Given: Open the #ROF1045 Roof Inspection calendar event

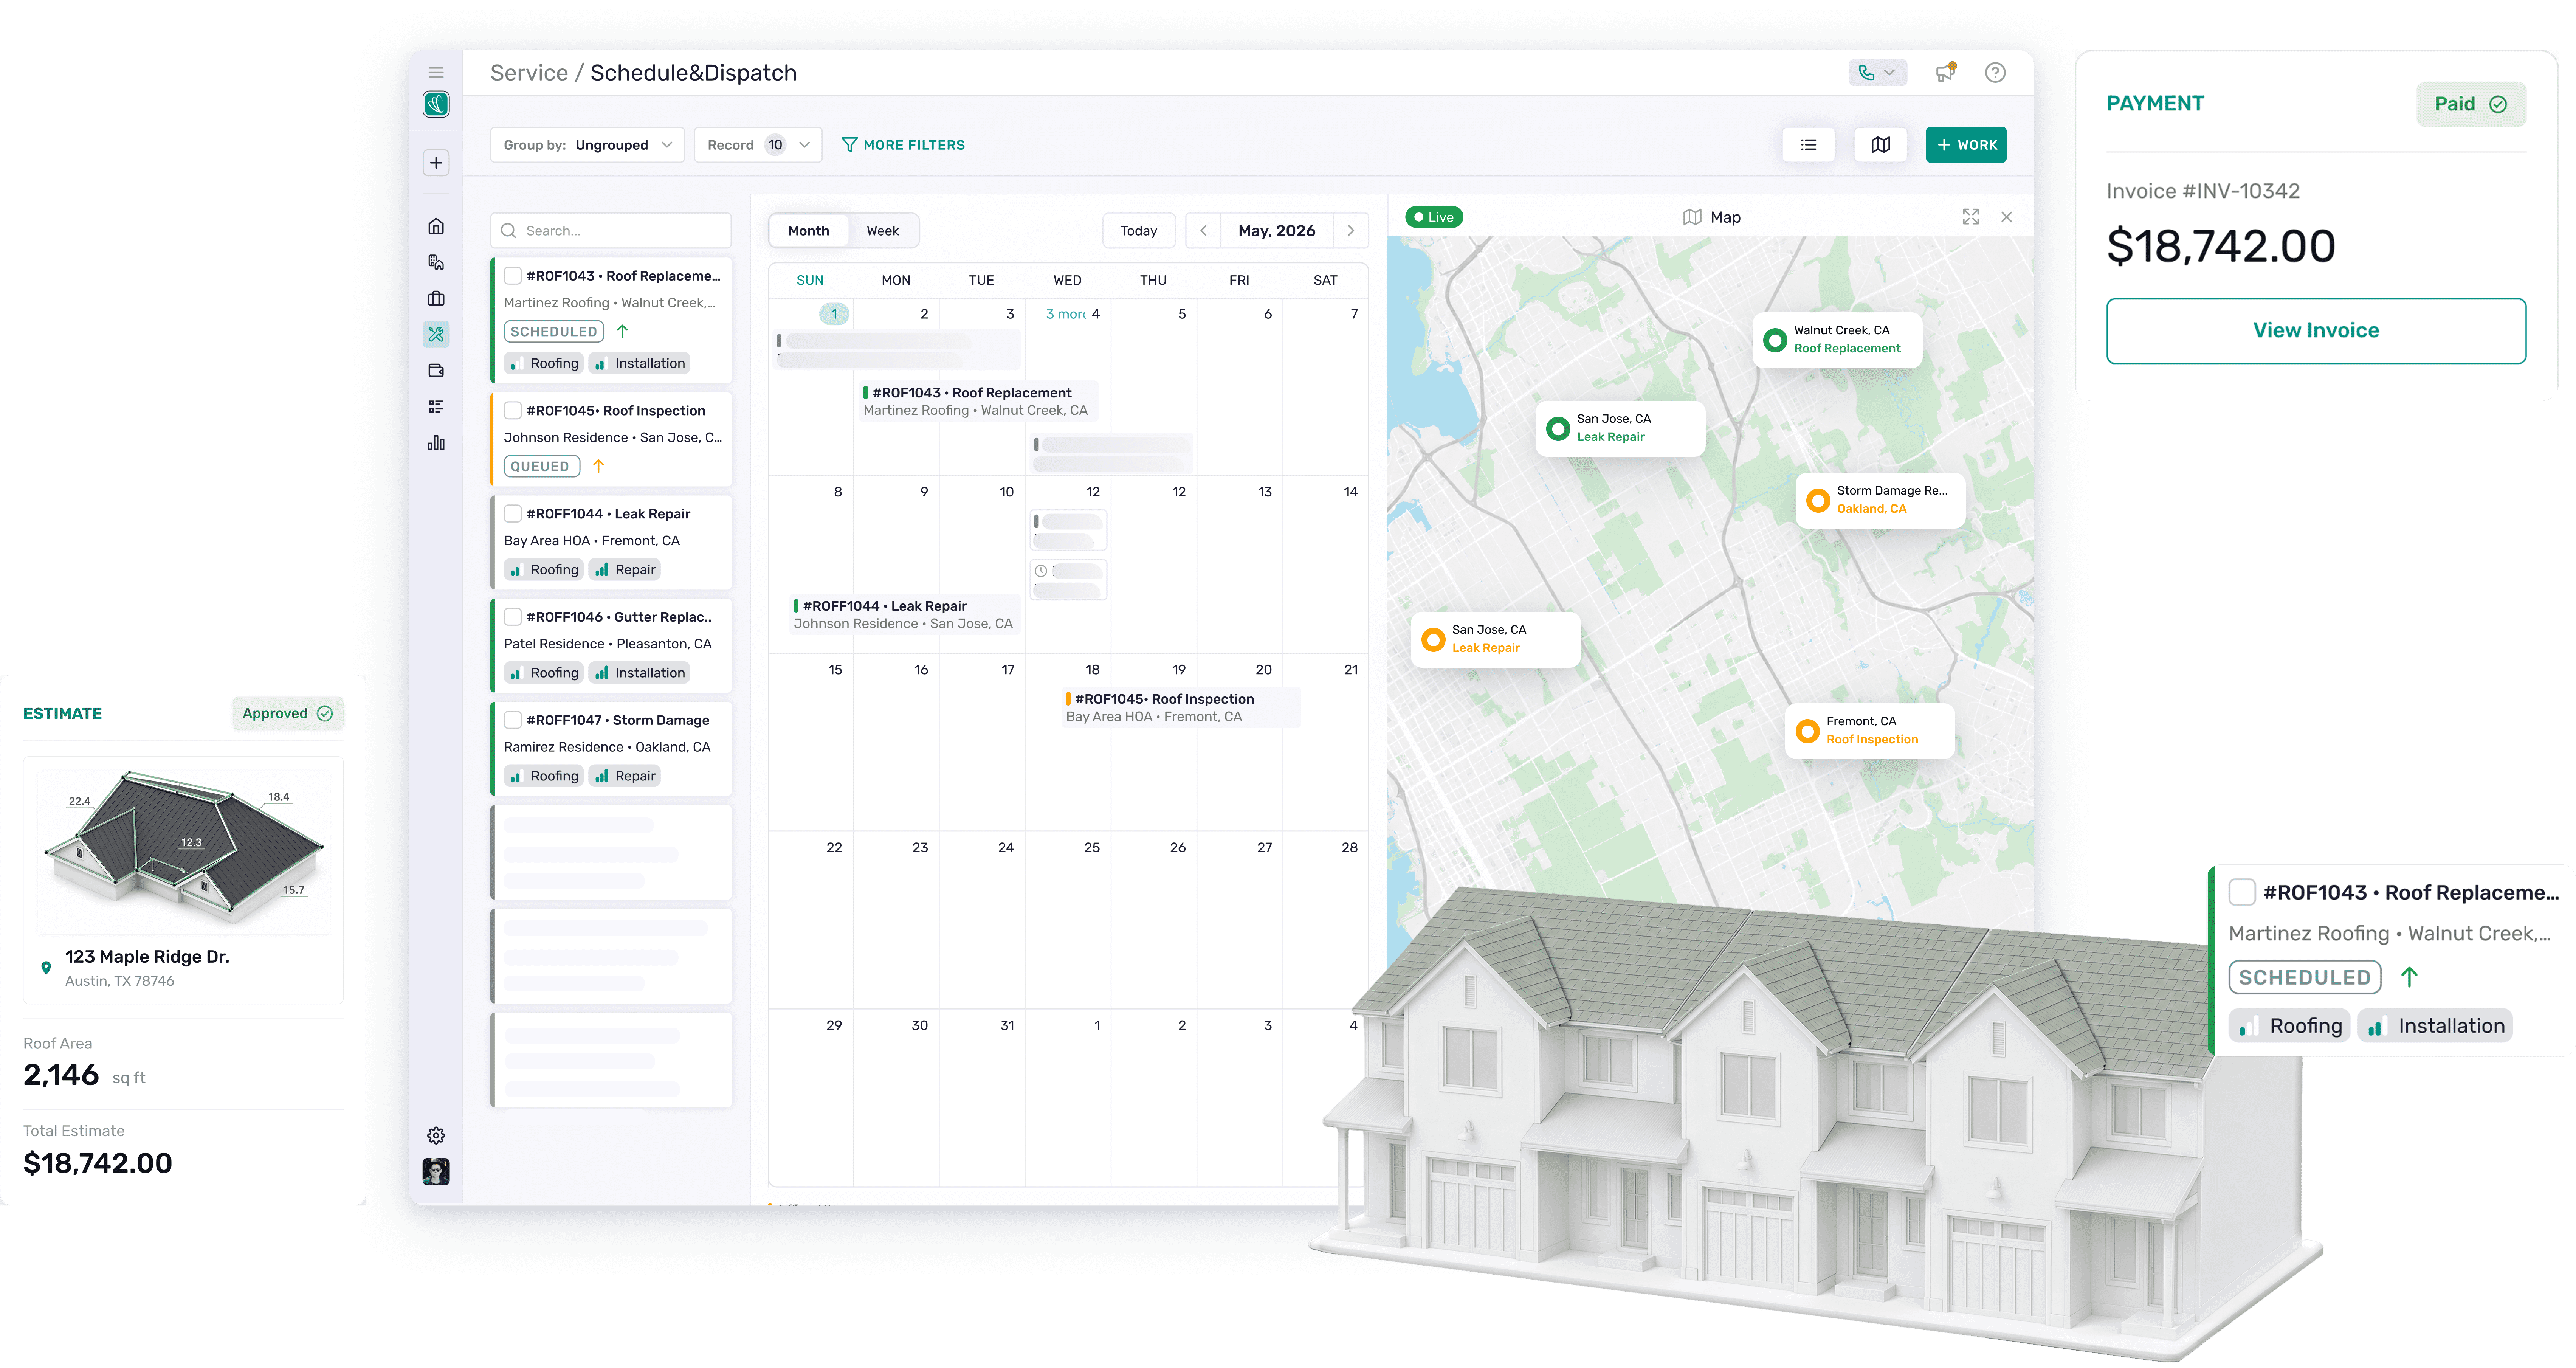Looking at the screenshot, I should [1181, 707].
